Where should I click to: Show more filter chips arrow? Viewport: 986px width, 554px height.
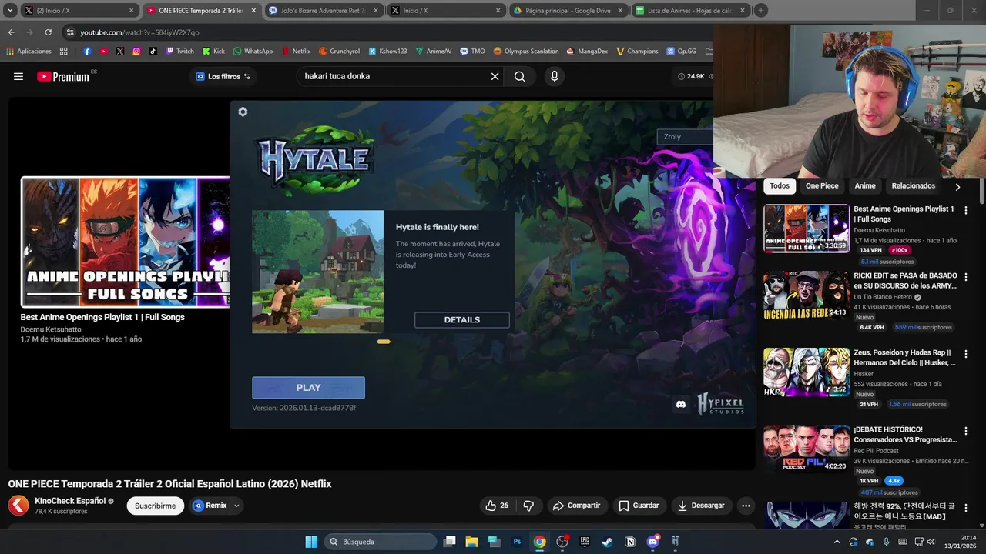[x=957, y=186]
